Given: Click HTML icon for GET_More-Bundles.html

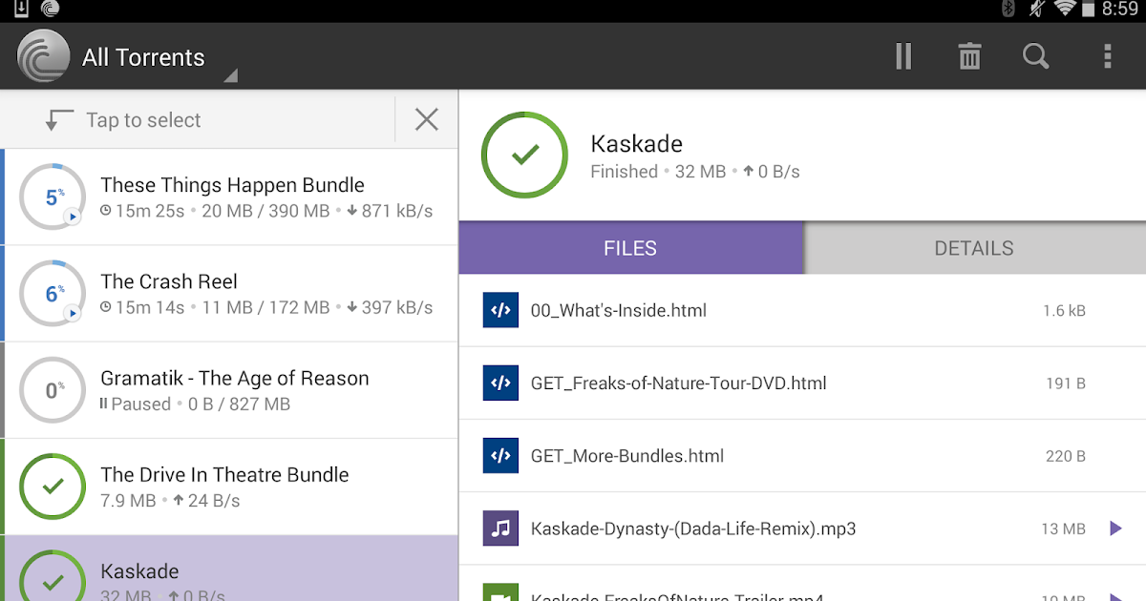Looking at the screenshot, I should [x=500, y=456].
